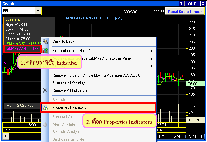The height and width of the screenshot is (142, 207).
Task: Select the 3M time range button
Action: click(x=192, y=136)
